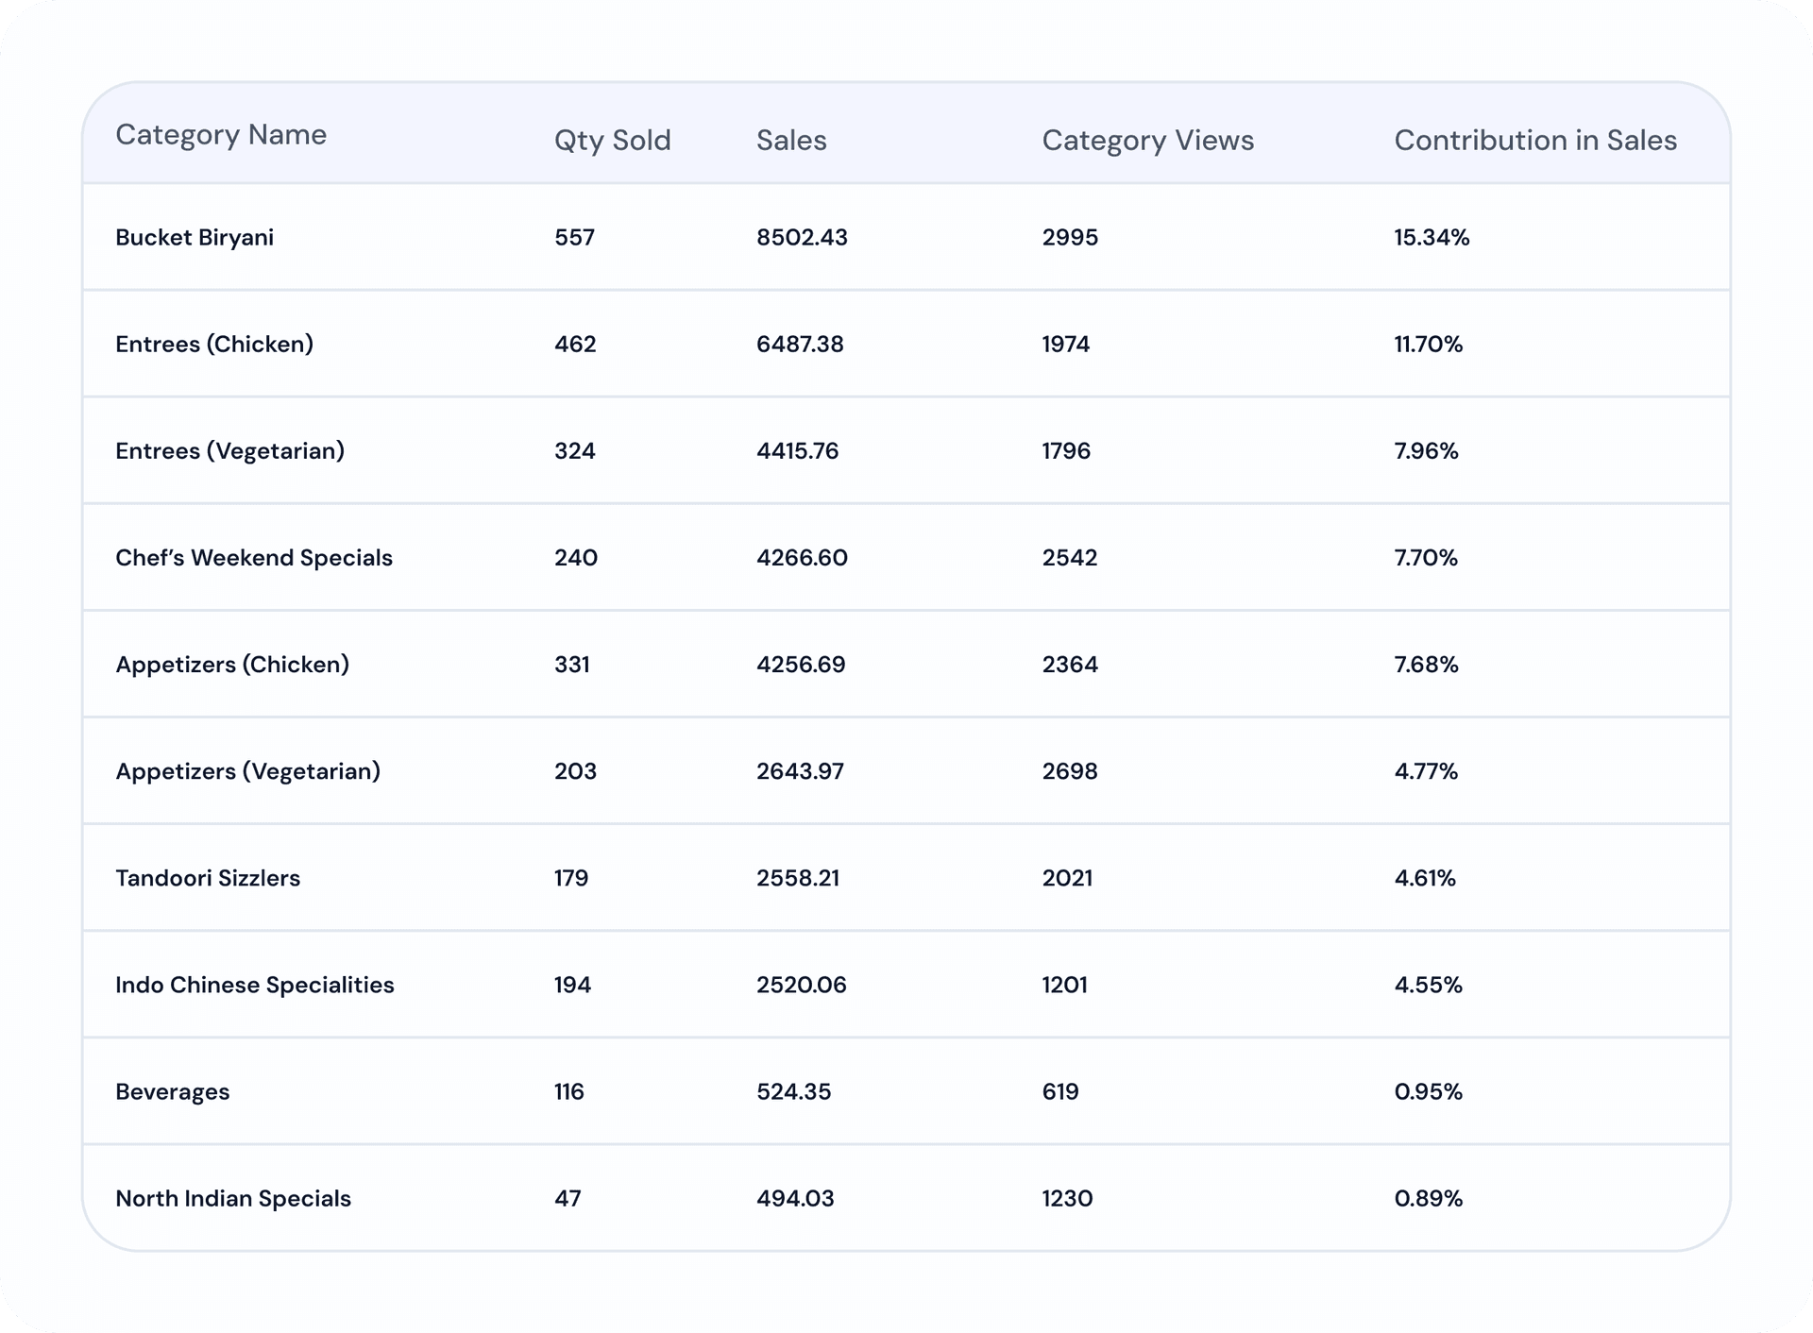Click the contribution value 7.70%
Viewport: 1813px width, 1333px height.
(1426, 557)
